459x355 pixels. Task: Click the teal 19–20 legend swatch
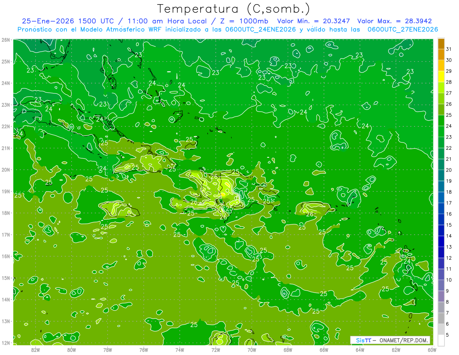tap(441, 175)
